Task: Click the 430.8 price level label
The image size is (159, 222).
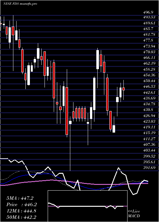Action: pos(148,110)
